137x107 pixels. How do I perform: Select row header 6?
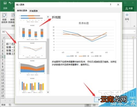(2, 57)
